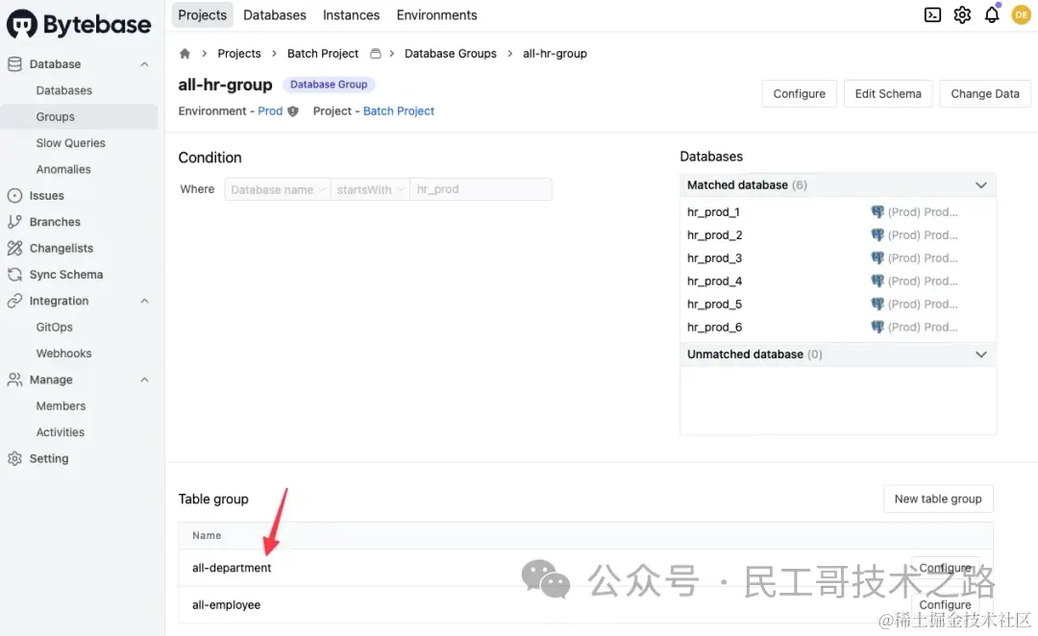Click the Changelists icon in sidebar

(14, 248)
